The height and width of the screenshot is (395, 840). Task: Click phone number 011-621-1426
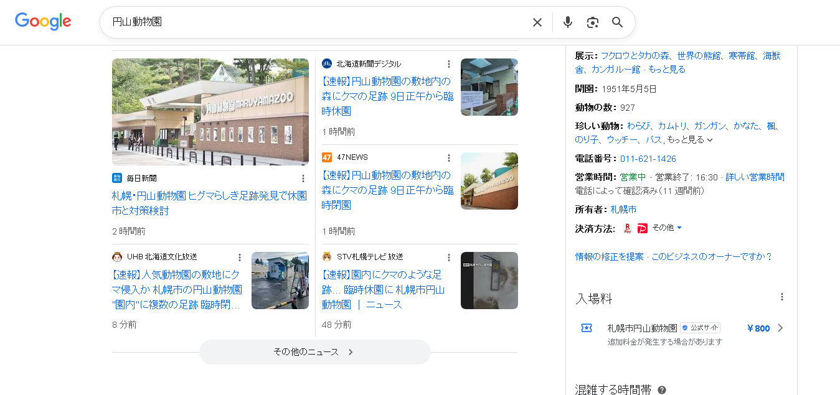[648, 159]
